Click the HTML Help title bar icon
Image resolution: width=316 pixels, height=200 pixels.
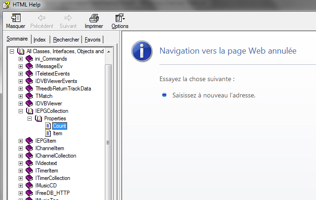pos(6,5)
